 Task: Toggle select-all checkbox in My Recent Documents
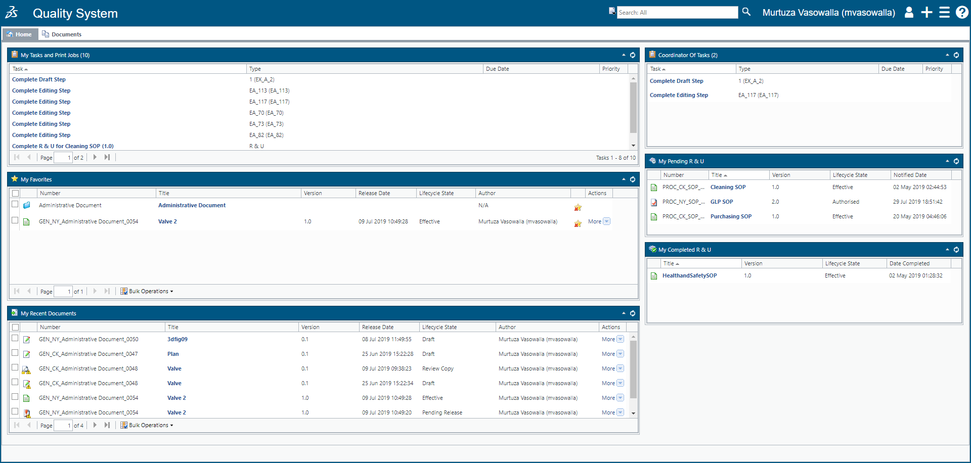[16, 327]
